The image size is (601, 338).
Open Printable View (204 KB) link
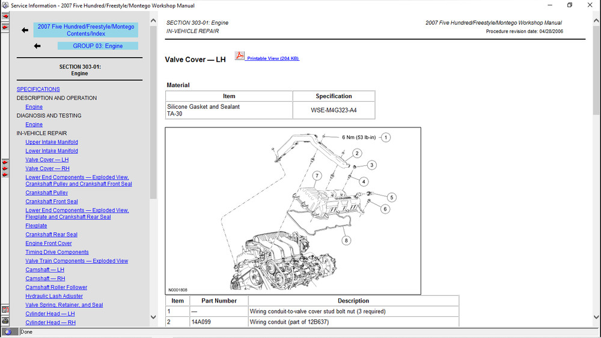pos(273,58)
